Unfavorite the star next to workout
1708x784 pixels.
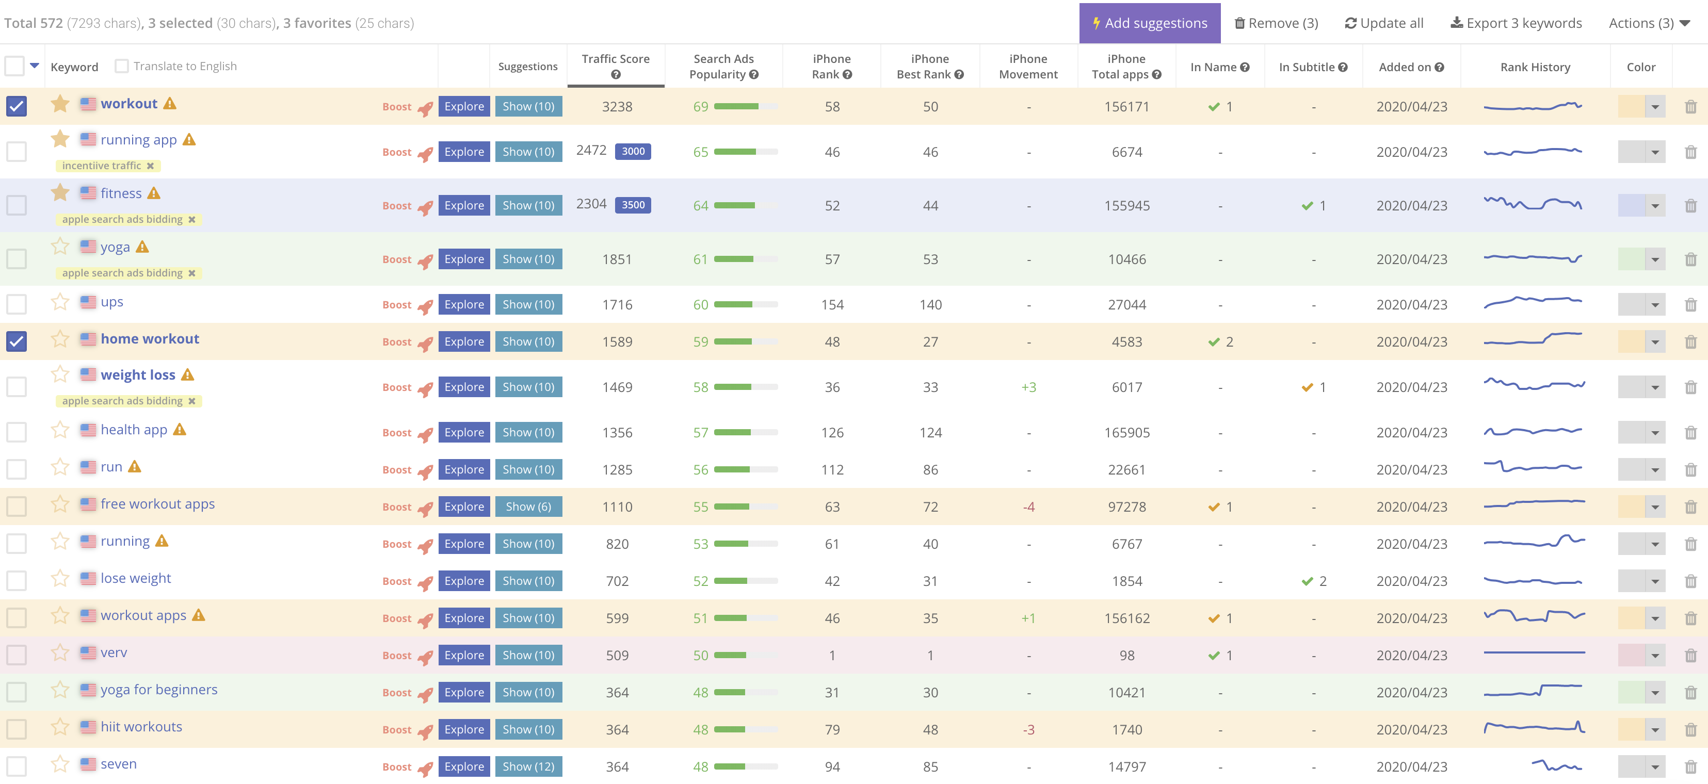(60, 103)
